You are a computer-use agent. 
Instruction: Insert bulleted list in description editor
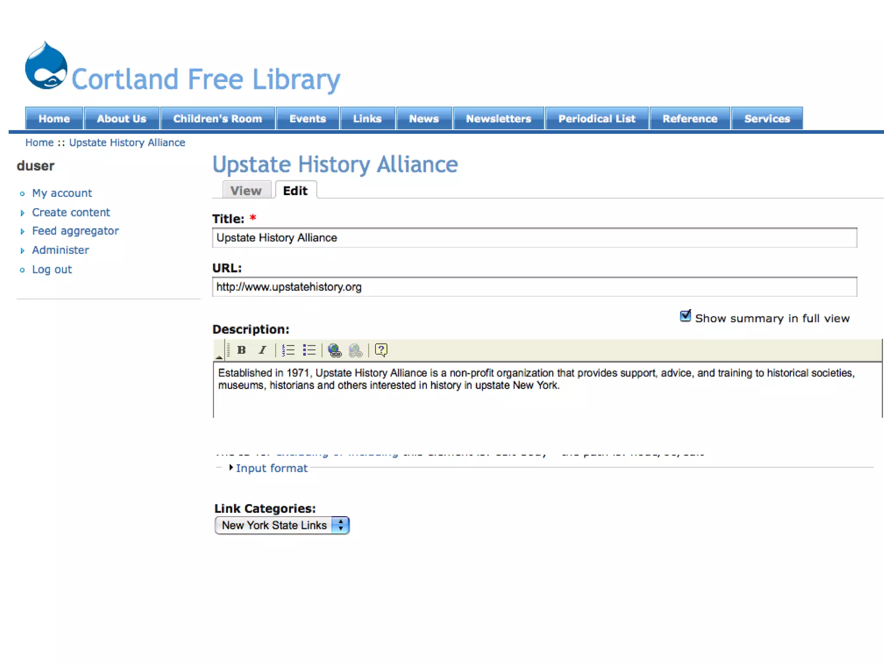(x=309, y=350)
